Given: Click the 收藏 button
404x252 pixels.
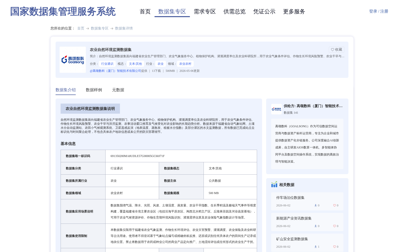Looking at the screenshot, I should click(x=337, y=50).
